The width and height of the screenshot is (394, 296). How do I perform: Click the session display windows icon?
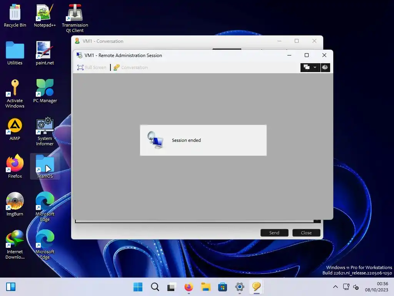306,67
